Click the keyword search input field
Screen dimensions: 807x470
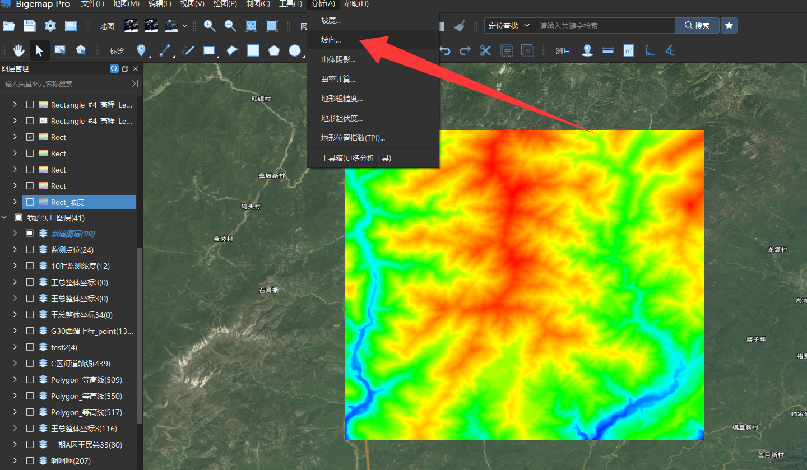click(605, 26)
